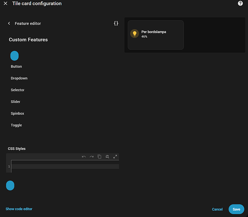Save the tile card configuration

click(x=236, y=209)
